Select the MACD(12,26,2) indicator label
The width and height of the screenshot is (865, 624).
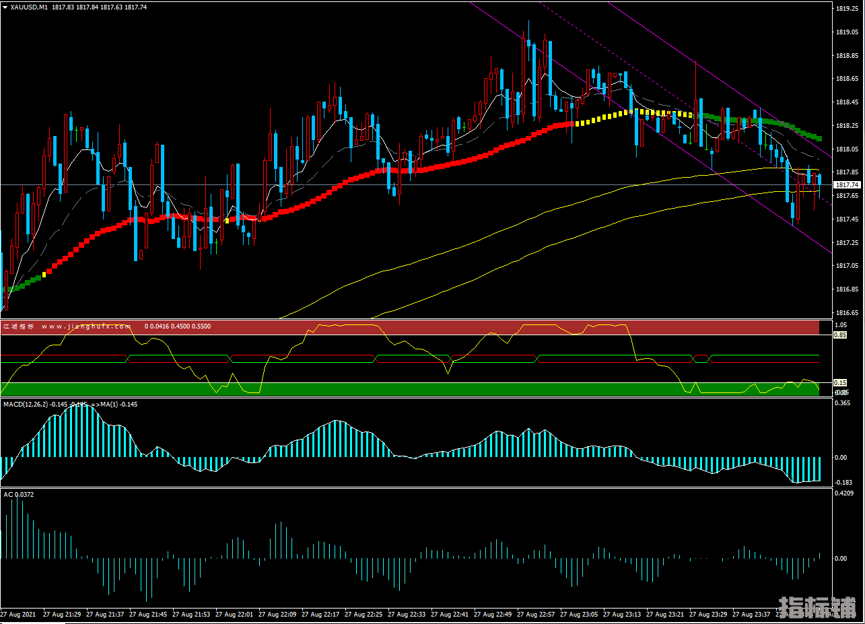coord(26,404)
